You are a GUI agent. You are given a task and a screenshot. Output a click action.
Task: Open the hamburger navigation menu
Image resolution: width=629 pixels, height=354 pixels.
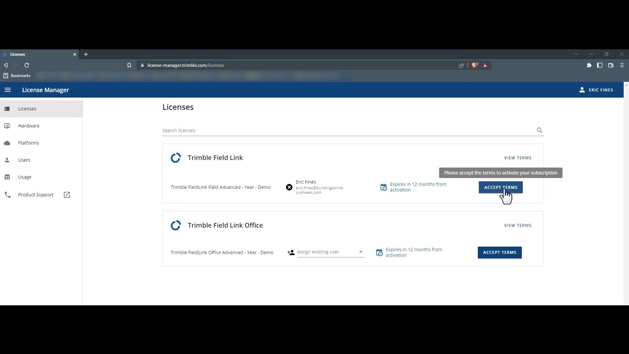pyautogui.click(x=7, y=90)
